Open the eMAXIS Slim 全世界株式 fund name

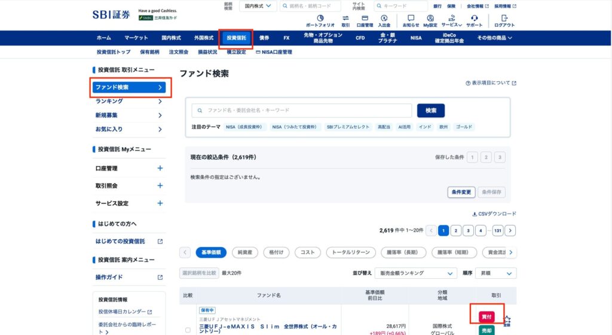268,329
